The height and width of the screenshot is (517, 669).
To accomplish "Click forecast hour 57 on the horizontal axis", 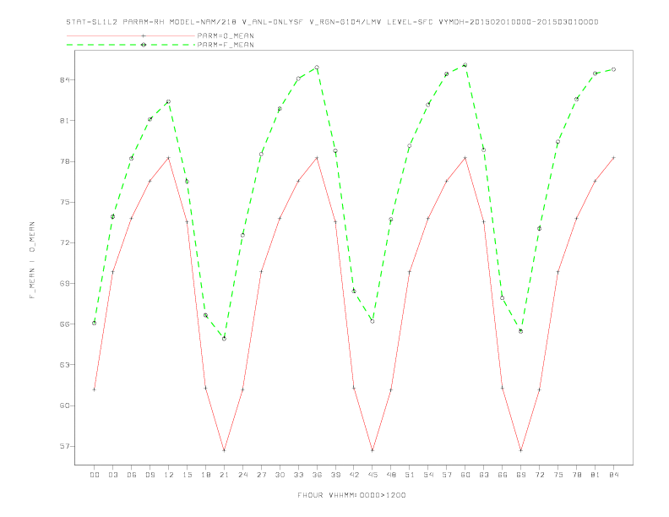I will click(447, 475).
